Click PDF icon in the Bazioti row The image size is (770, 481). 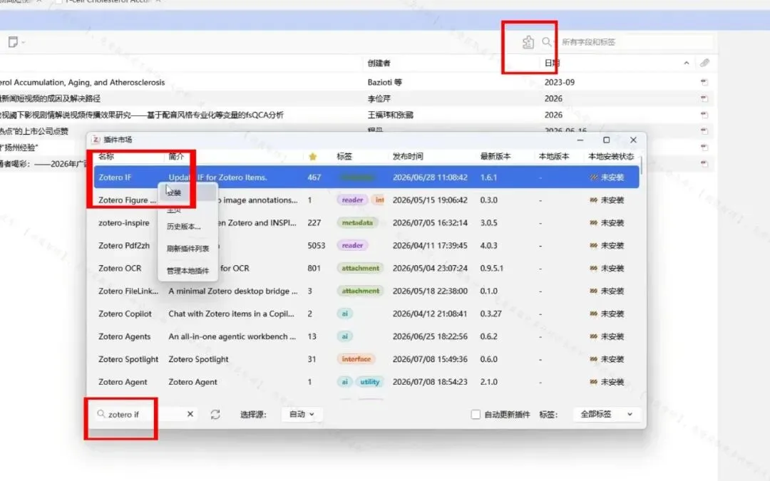tap(704, 83)
